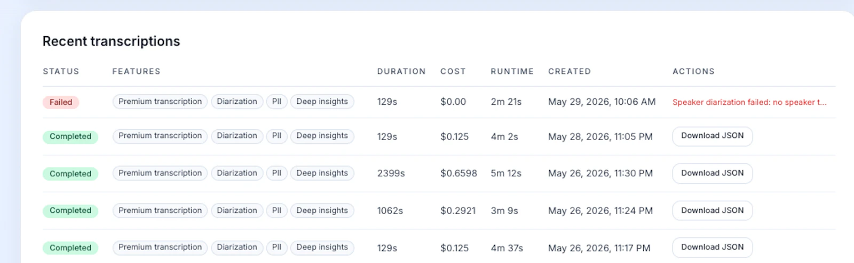Click the Failed status badge

pyautogui.click(x=61, y=102)
